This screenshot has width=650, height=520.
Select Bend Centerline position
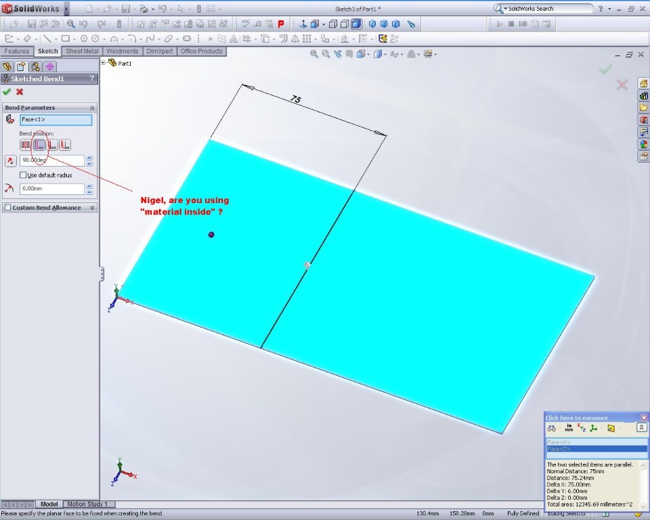point(25,145)
